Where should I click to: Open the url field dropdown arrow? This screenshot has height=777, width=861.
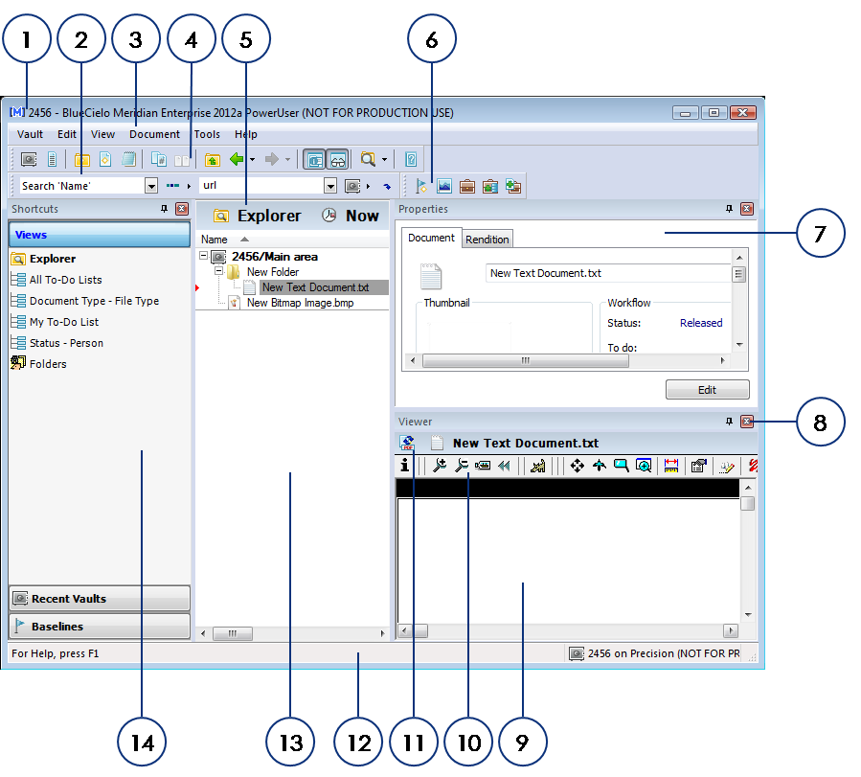pyautogui.click(x=330, y=186)
